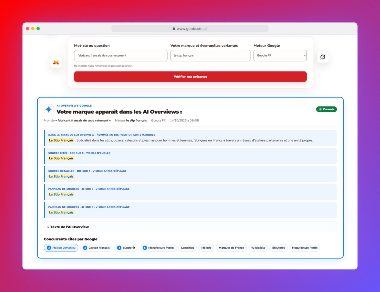Screen dimensions: 380x292
Task: Open Le Slip Français link under Source détaillée
Action: [x=61, y=176]
